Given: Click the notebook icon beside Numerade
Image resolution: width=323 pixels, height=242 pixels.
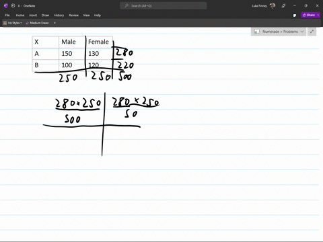Looking at the screenshot, I should click(x=256, y=32).
